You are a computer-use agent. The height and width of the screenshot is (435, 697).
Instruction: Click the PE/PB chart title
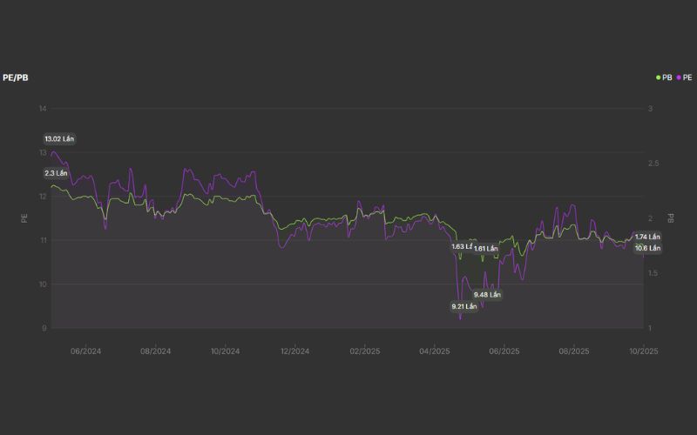tap(16, 77)
